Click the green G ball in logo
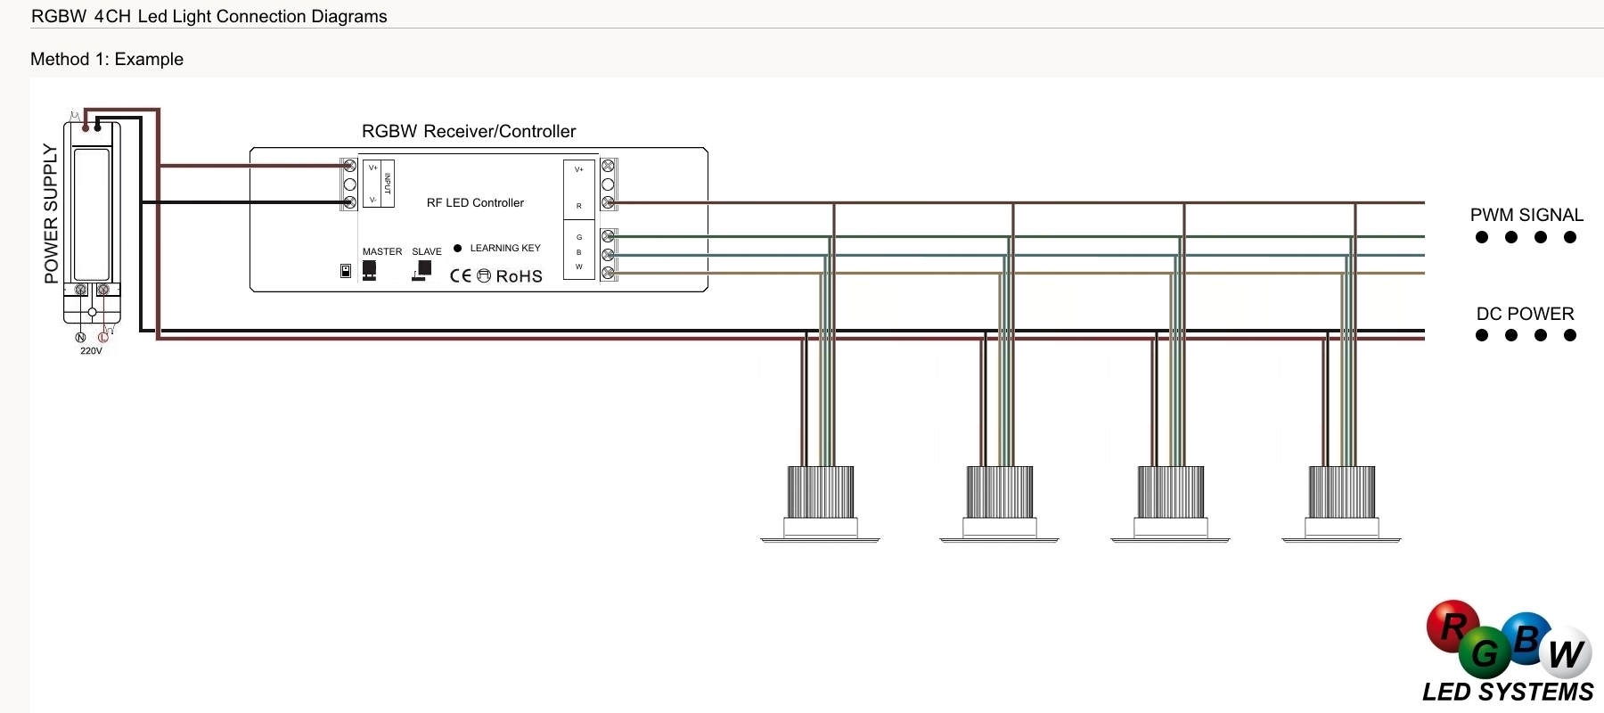The height and width of the screenshot is (713, 1604). pos(1484,654)
